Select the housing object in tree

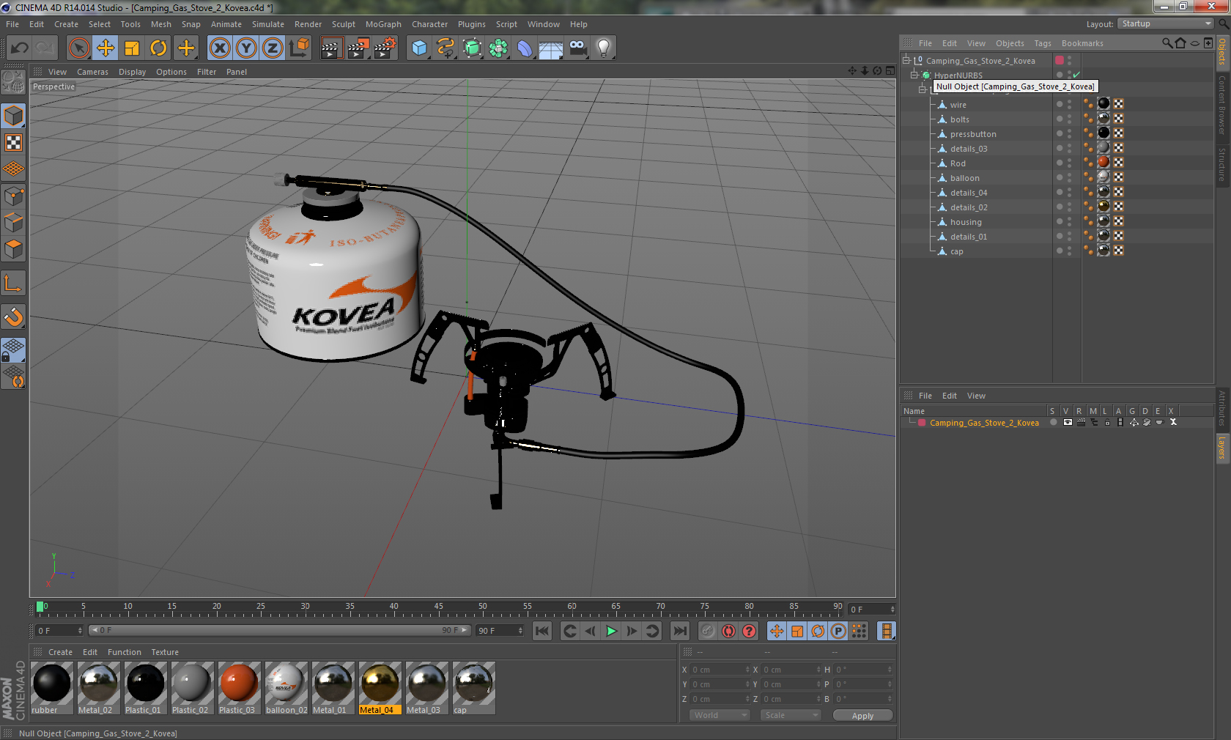[966, 222]
